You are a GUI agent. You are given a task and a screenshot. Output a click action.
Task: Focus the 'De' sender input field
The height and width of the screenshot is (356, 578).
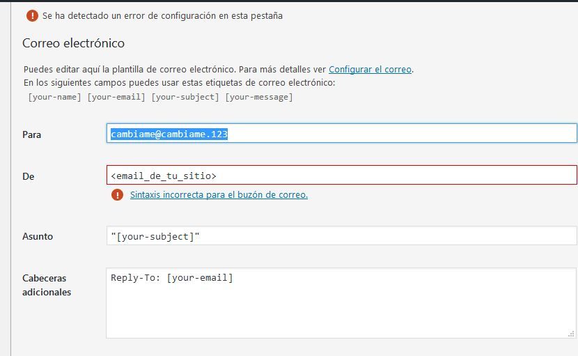[x=342, y=175]
